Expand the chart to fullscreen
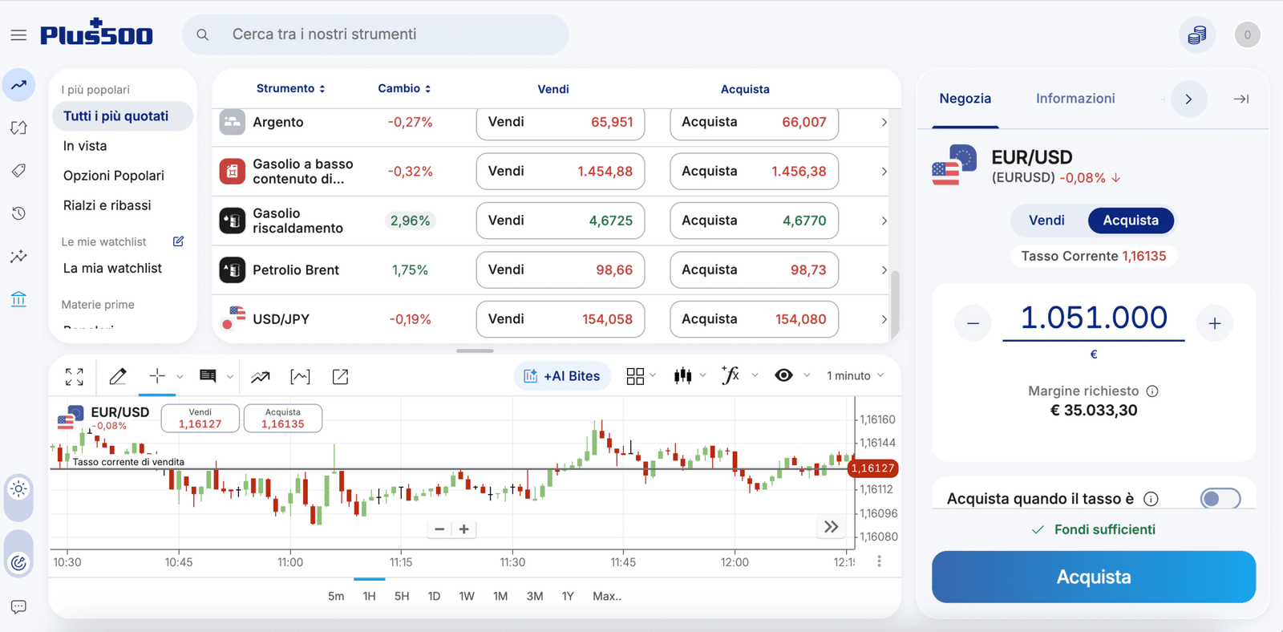The image size is (1283, 632). 75,376
